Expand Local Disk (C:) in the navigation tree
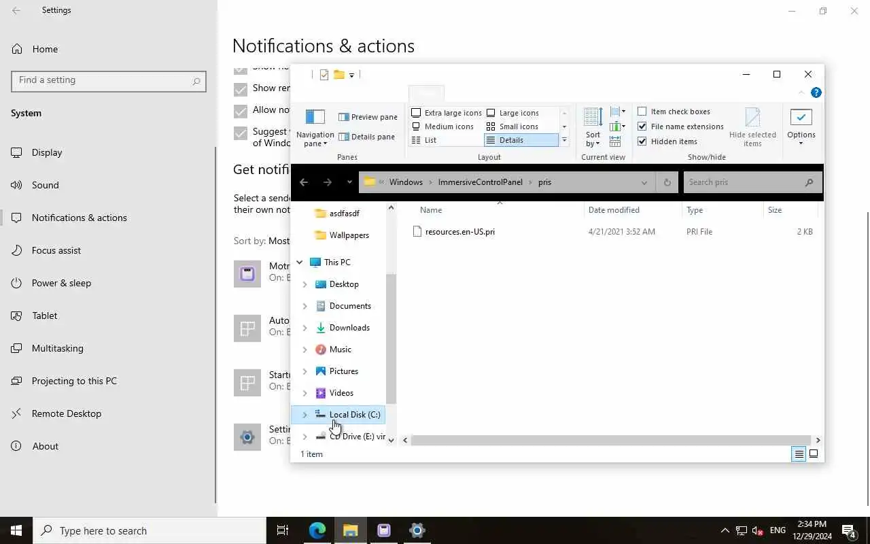Screen dimensions: 870x544 [304, 415]
